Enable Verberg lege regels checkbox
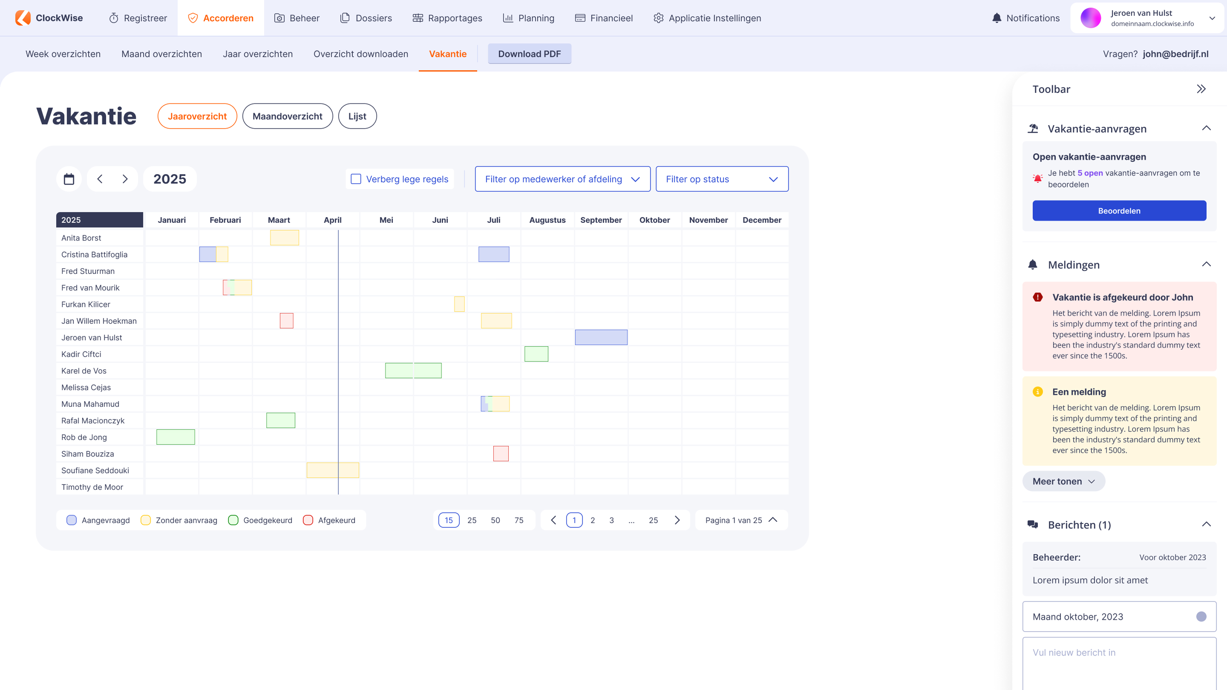Screen dimensions: 1227x690 coord(356,179)
